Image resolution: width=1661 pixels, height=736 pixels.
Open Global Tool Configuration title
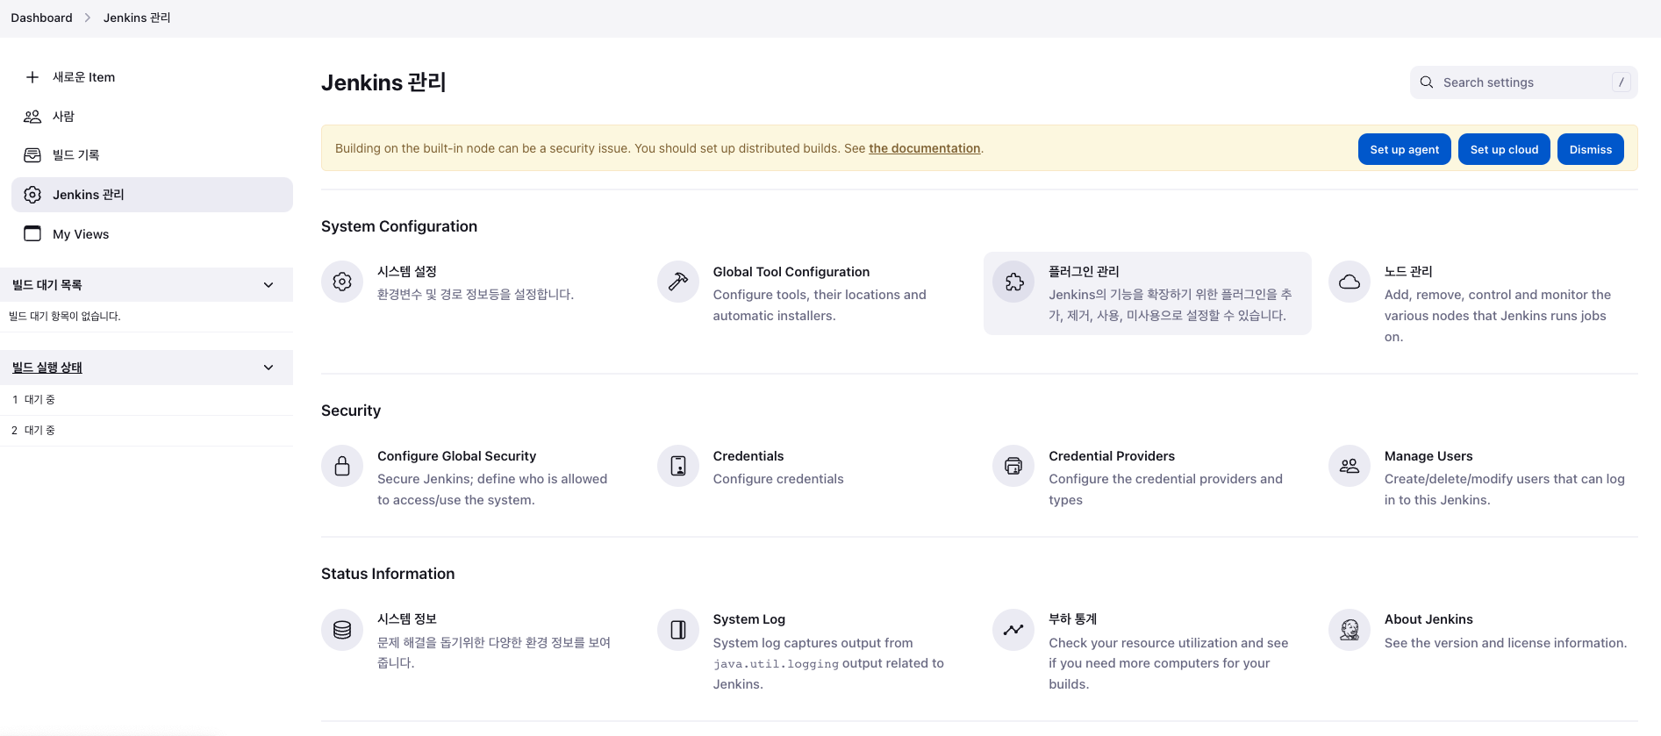[791, 272]
